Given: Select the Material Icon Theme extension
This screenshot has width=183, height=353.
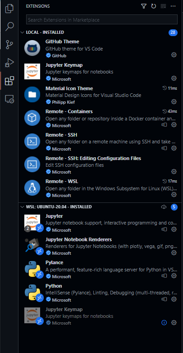Looking at the screenshot, I should point(101,95).
